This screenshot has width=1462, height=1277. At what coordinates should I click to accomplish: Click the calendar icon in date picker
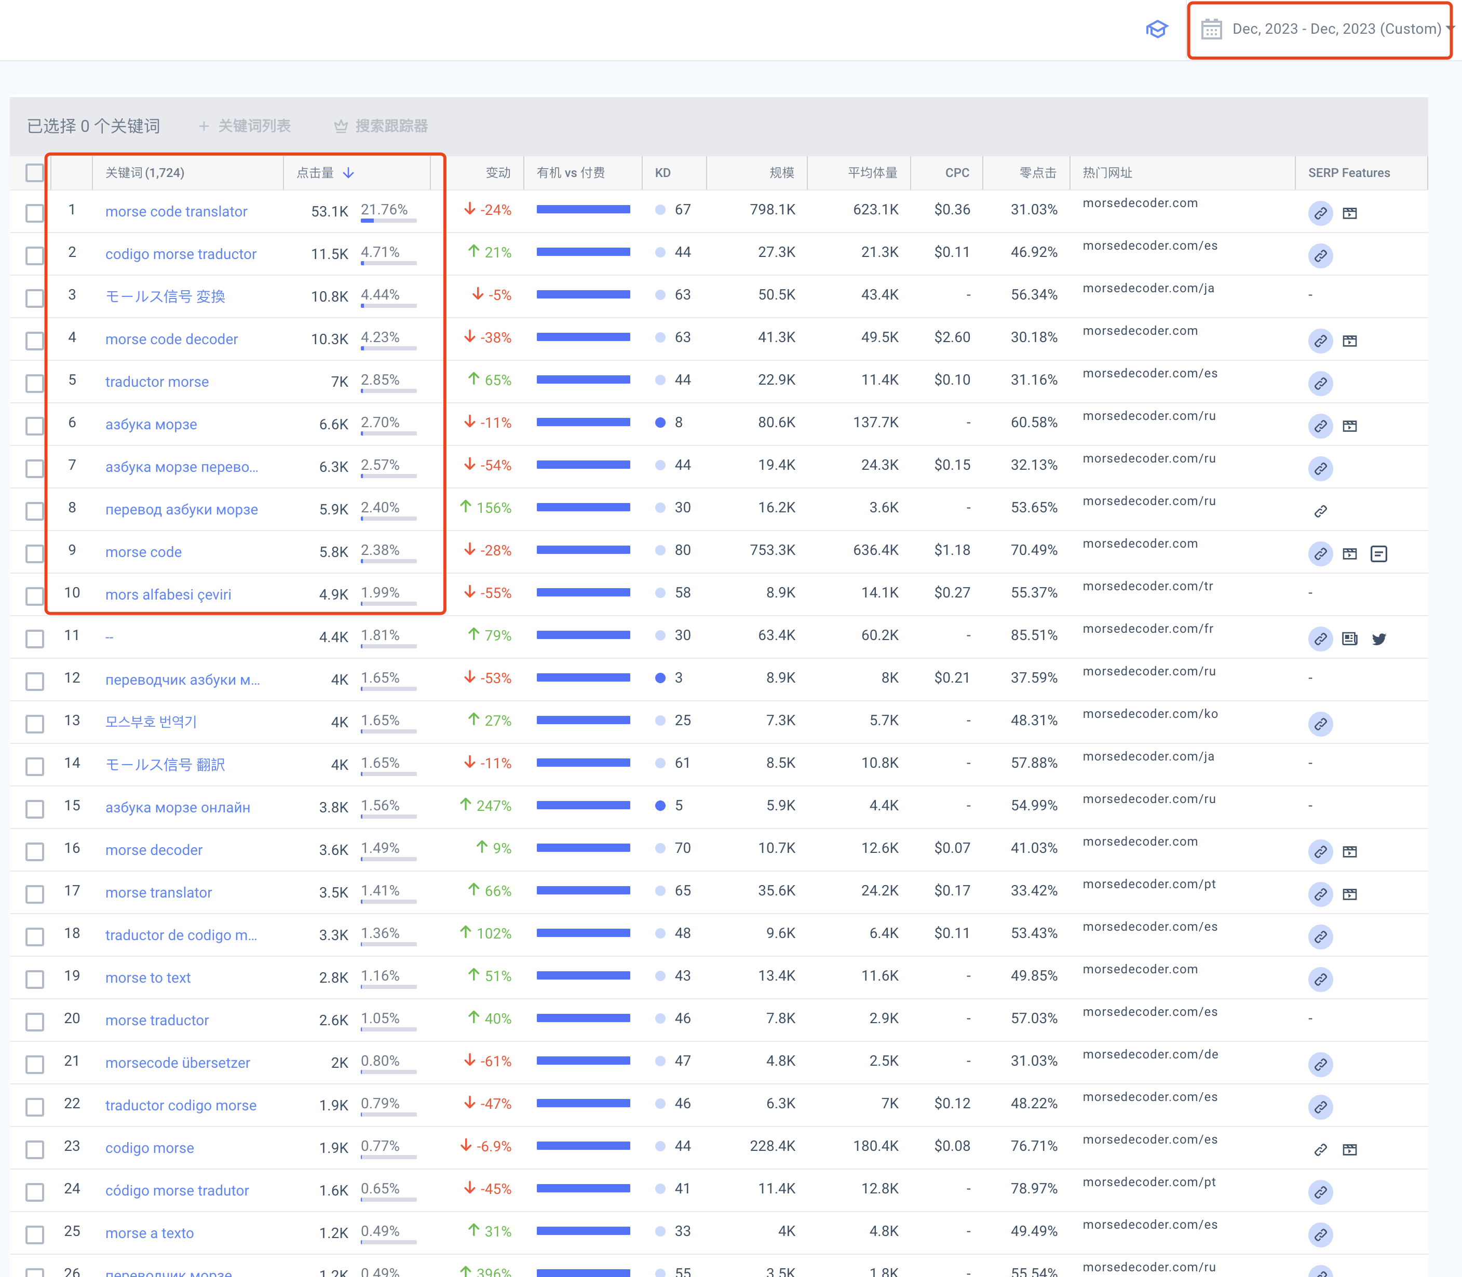(1211, 29)
